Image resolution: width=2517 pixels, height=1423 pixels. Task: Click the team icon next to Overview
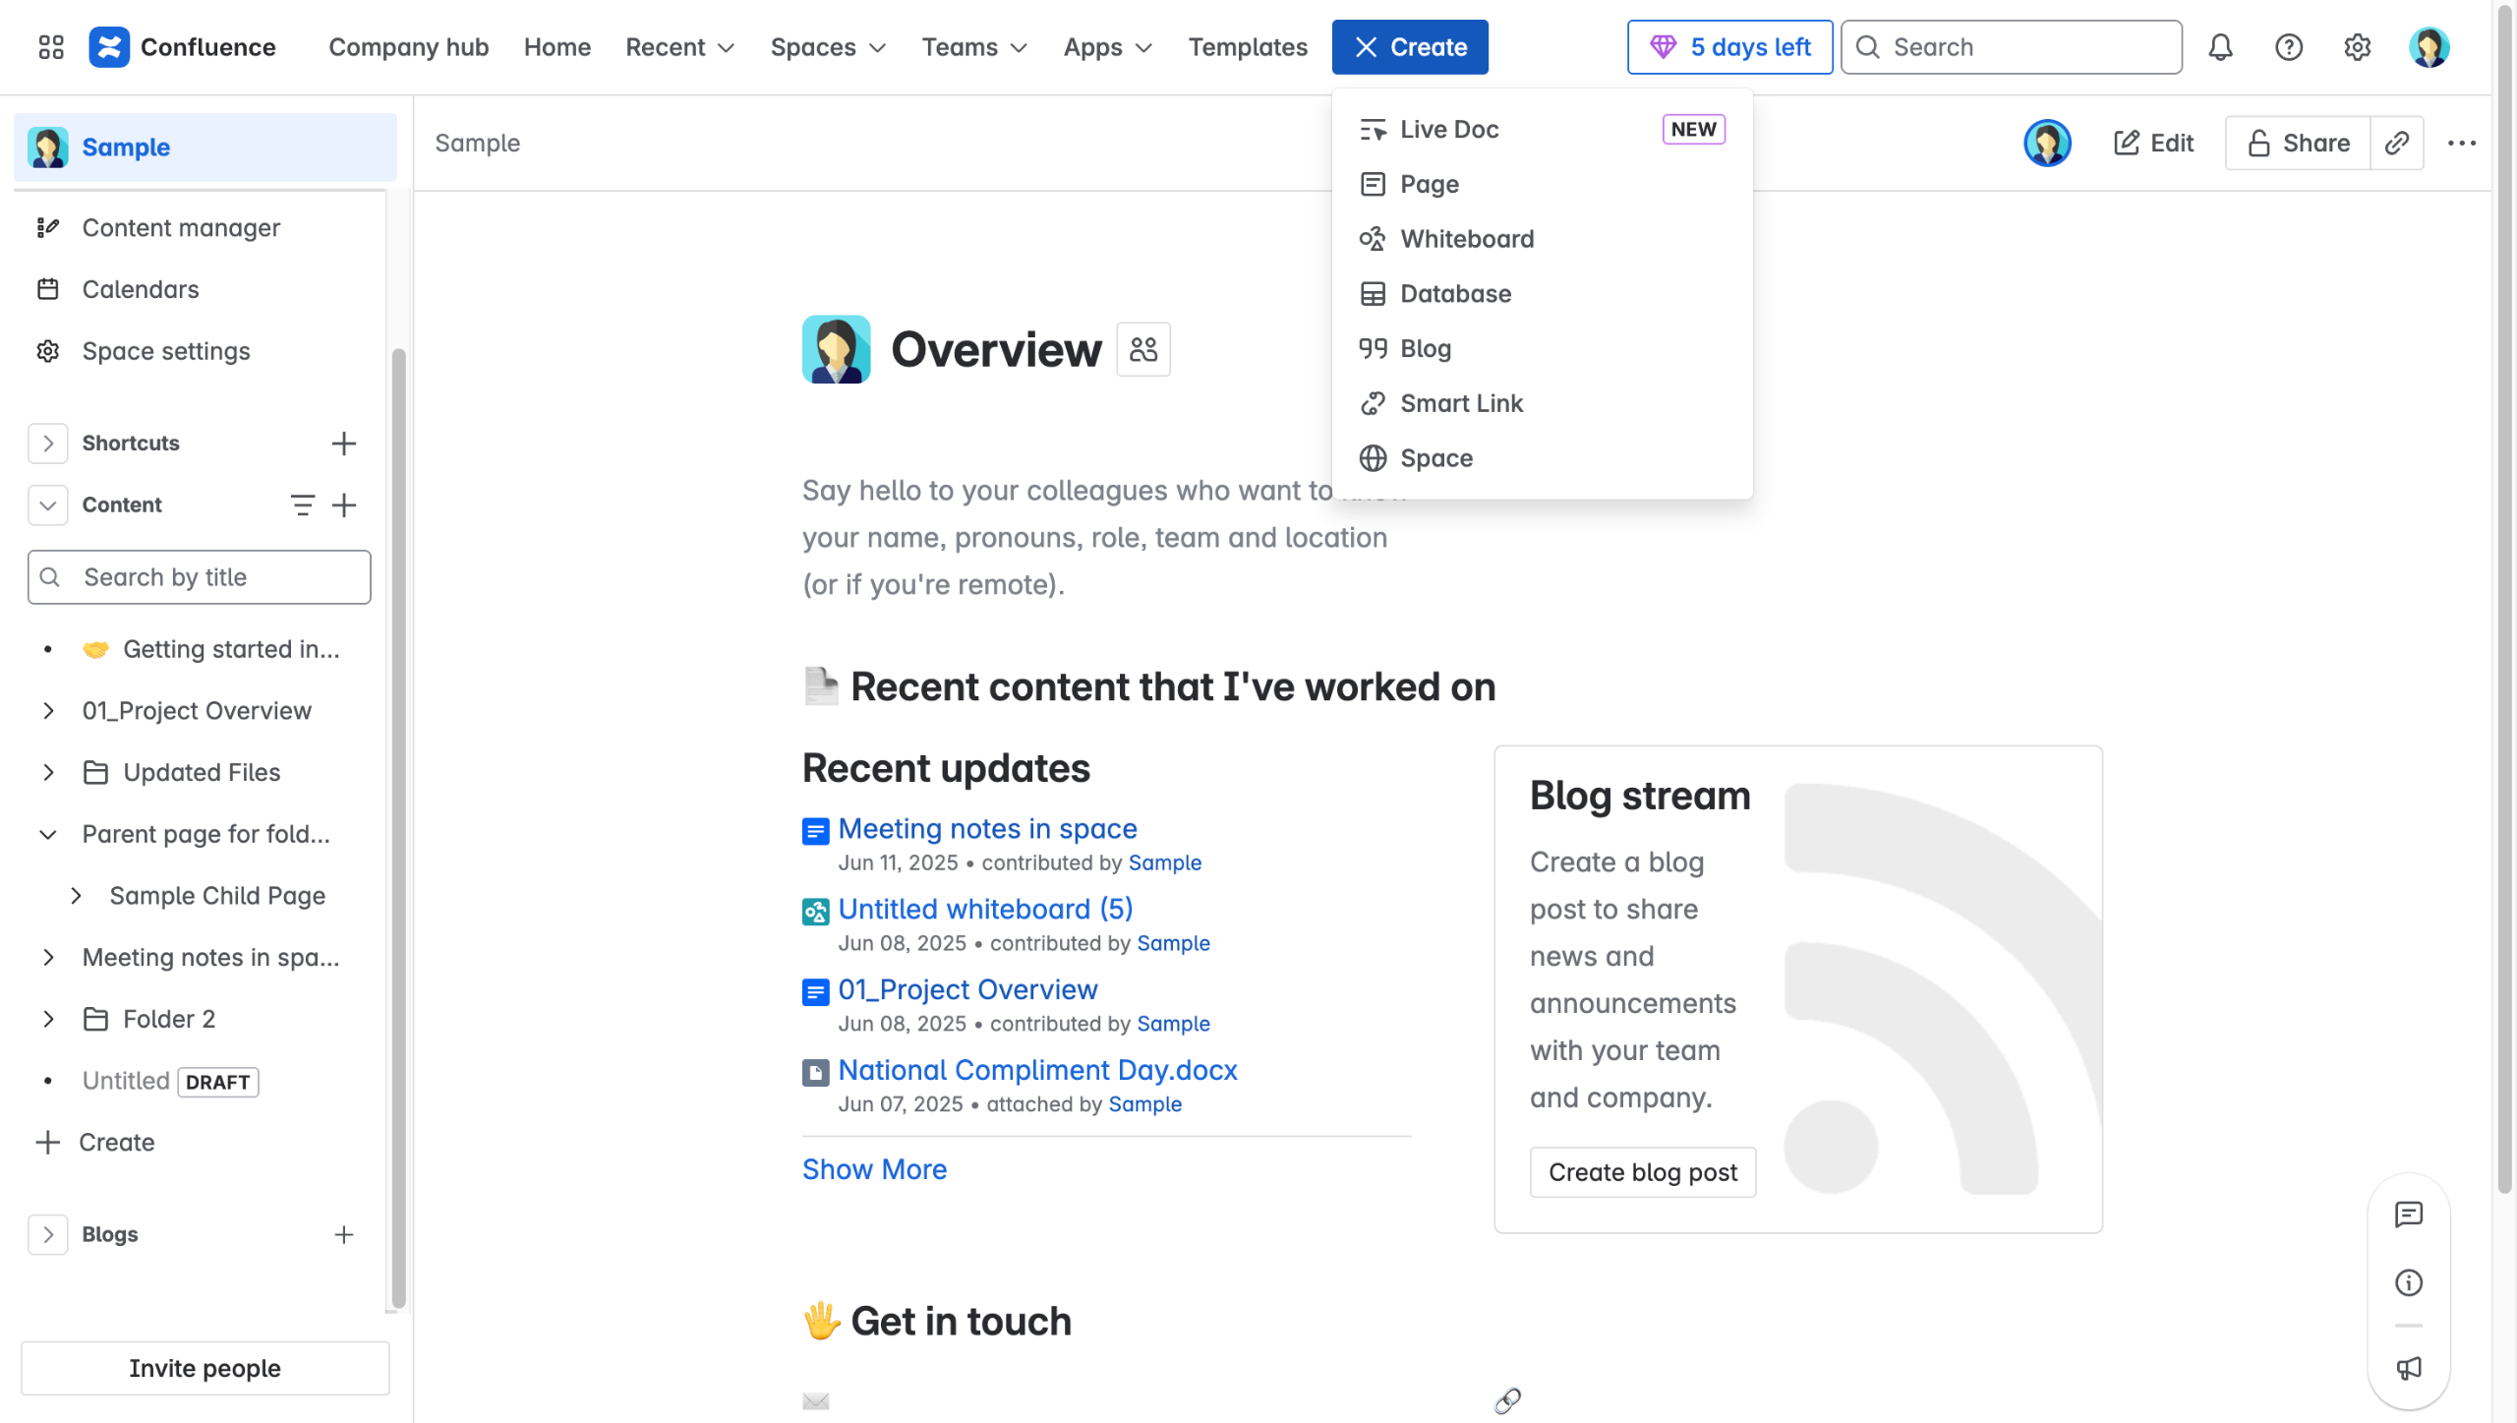[1143, 349]
